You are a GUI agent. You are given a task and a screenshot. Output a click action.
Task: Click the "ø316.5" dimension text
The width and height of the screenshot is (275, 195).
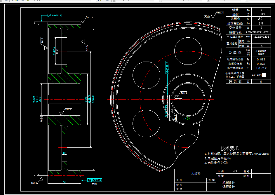click(x=93, y=99)
